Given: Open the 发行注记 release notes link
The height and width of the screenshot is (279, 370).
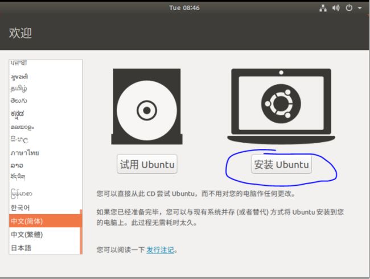Looking at the screenshot, I should click(160, 250).
